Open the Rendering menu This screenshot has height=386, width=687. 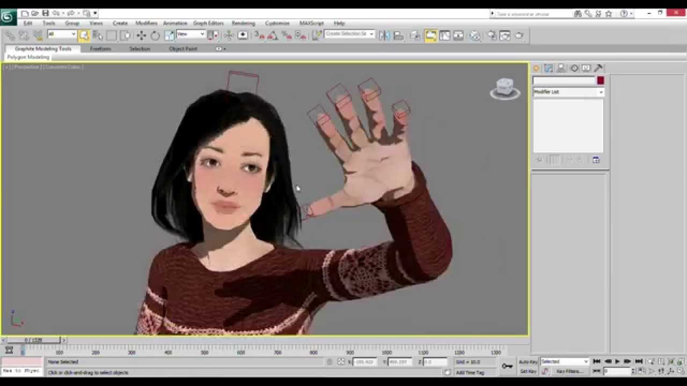click(x=243, y=23)
